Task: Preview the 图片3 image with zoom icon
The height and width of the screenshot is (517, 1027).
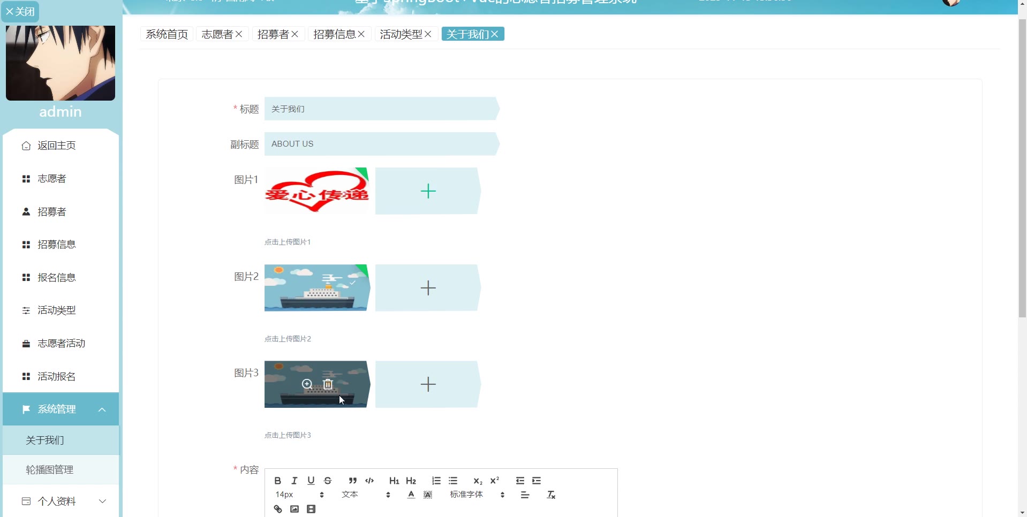Action: pyautogui.click(x=307, y=384)
